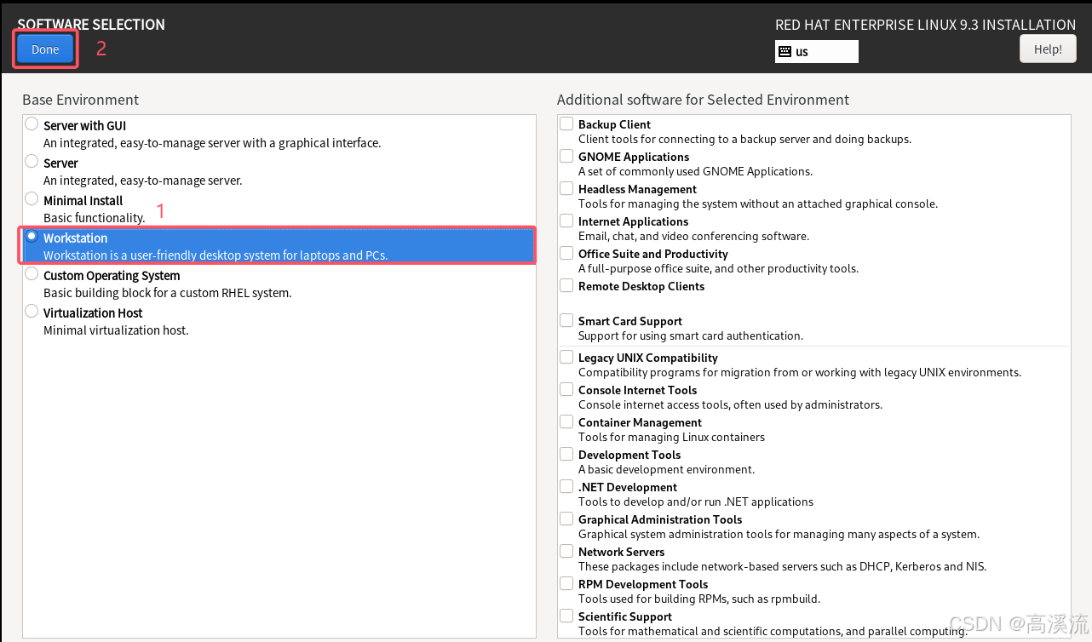Click Legacy UNIX Compatibility description text
This screenshot has width=1092, height=642.
tap(800, 373)
